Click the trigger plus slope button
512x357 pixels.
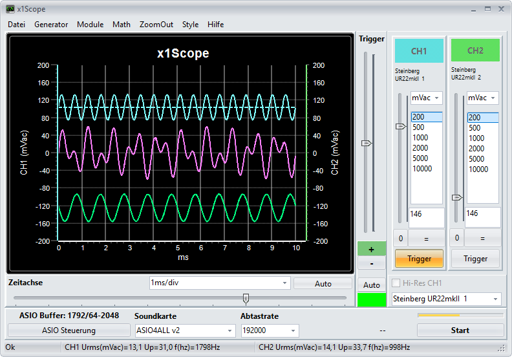[371, 250]
